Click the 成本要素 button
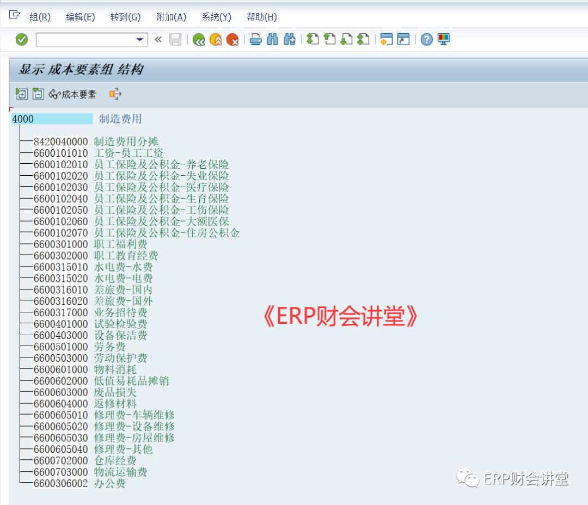Screen dimensions: 588x505 (73, 94)
